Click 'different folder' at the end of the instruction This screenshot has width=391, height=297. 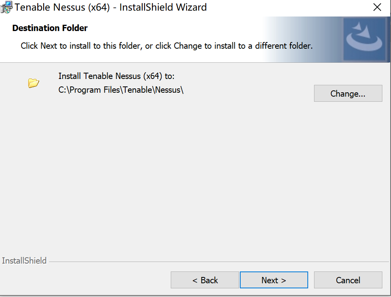[x=283, y=46]
